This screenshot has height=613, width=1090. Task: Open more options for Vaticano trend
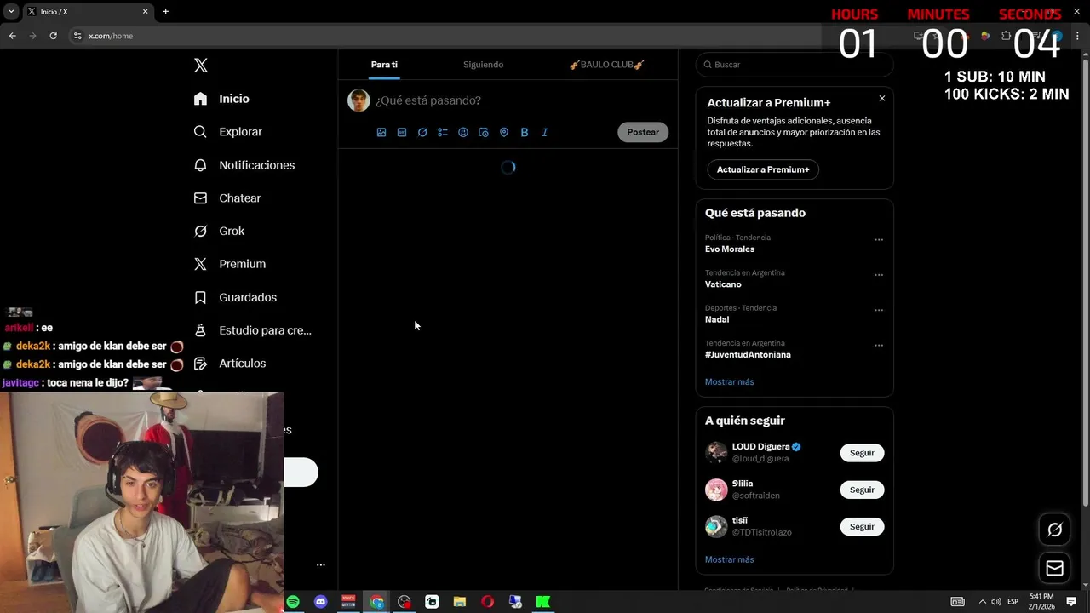pyautogui.click(x=879, y=275)
